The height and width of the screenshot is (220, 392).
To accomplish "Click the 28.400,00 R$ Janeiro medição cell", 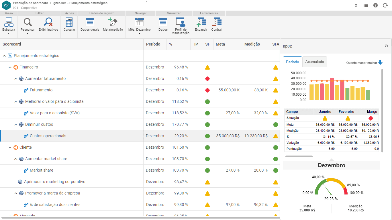I will pos(325,131).
